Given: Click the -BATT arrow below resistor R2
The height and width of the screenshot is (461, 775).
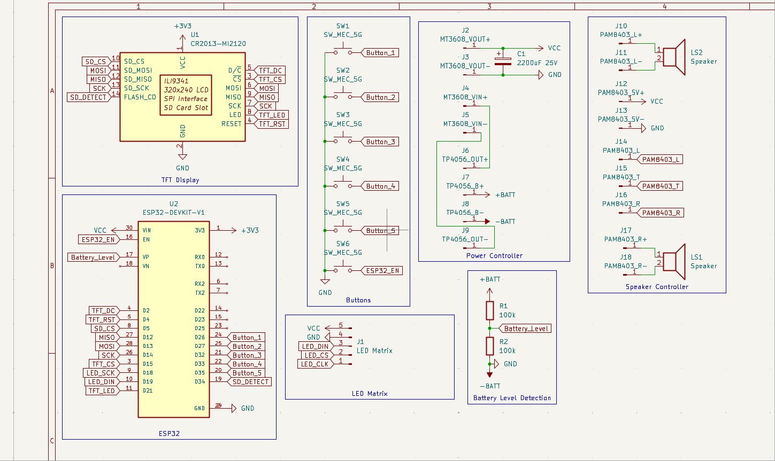Looking at the screenshot, I should click(489, 374).
